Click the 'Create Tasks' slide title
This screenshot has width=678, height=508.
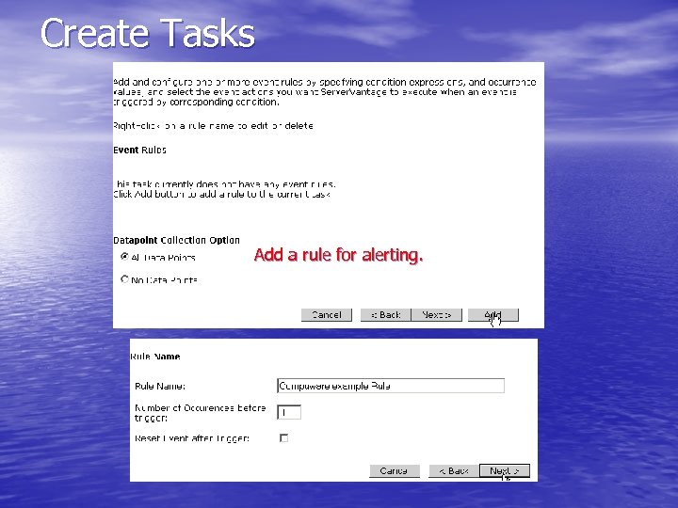pyautogui.click(x=148, y=33)
